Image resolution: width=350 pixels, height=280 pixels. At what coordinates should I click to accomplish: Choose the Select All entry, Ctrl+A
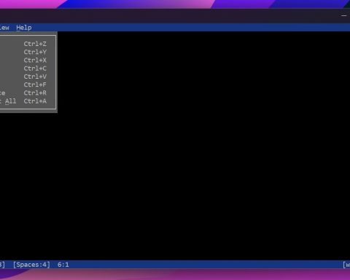point(28,101)
